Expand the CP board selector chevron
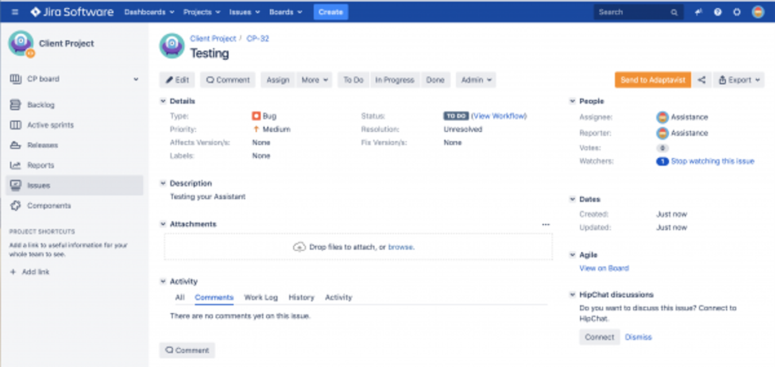775x367 pixels. pyautogui.click(x=136, y=79)
